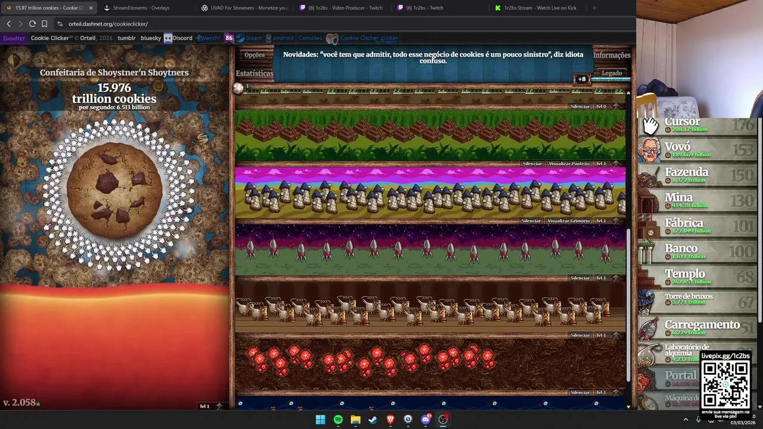The width and height of the screenshot is (763, 429).
Task: Bookmark the current page
Action: (x=44, y=24)
